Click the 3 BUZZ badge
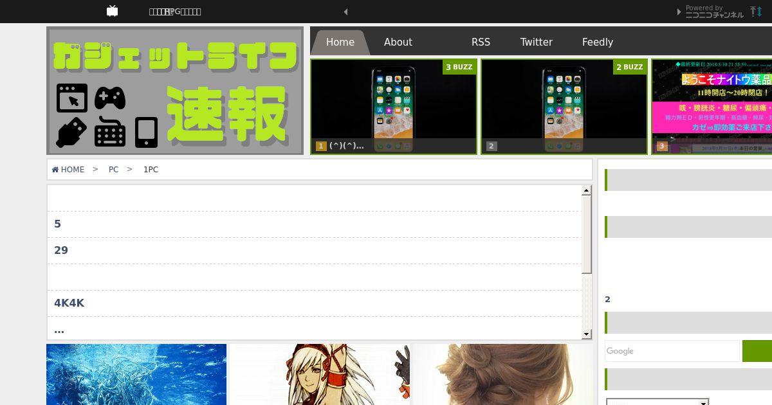The width and height of the screenshot is (772, 405). [x=459, y=67]
